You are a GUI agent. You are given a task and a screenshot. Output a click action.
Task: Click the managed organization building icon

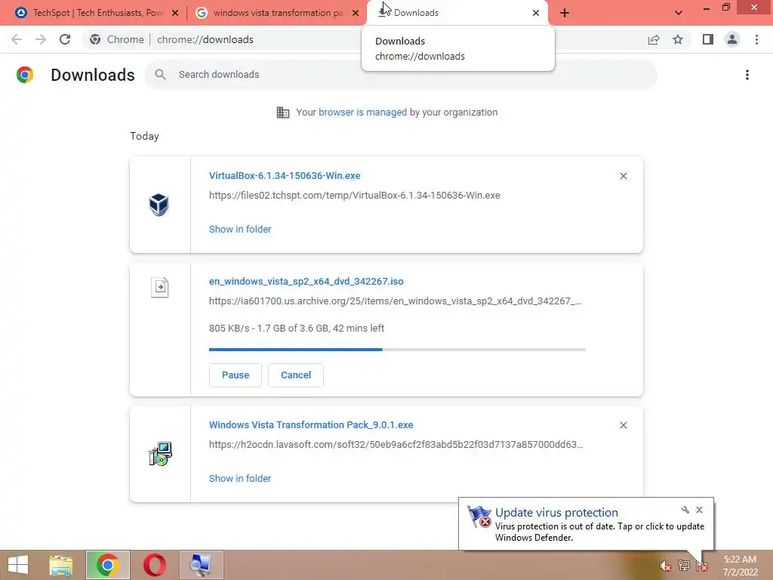point(283,113)
